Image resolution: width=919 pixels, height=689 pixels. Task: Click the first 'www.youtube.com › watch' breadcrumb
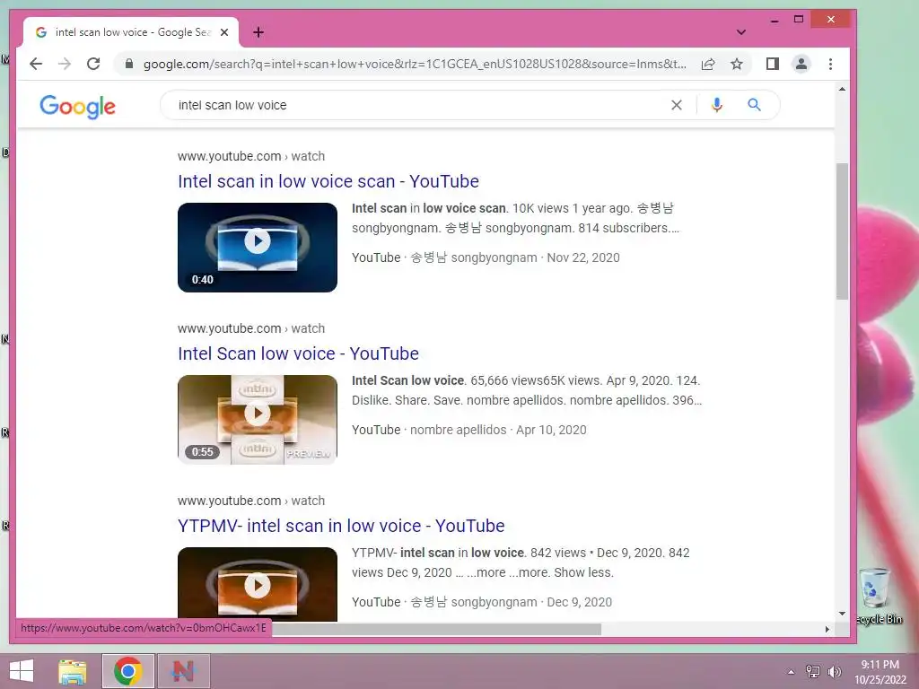(251, 156)
